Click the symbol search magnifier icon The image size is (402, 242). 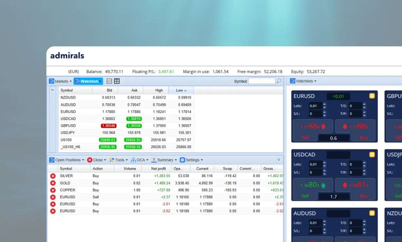pos(279,81)
